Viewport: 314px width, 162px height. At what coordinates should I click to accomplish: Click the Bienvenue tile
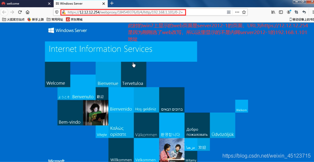(108, 74)
